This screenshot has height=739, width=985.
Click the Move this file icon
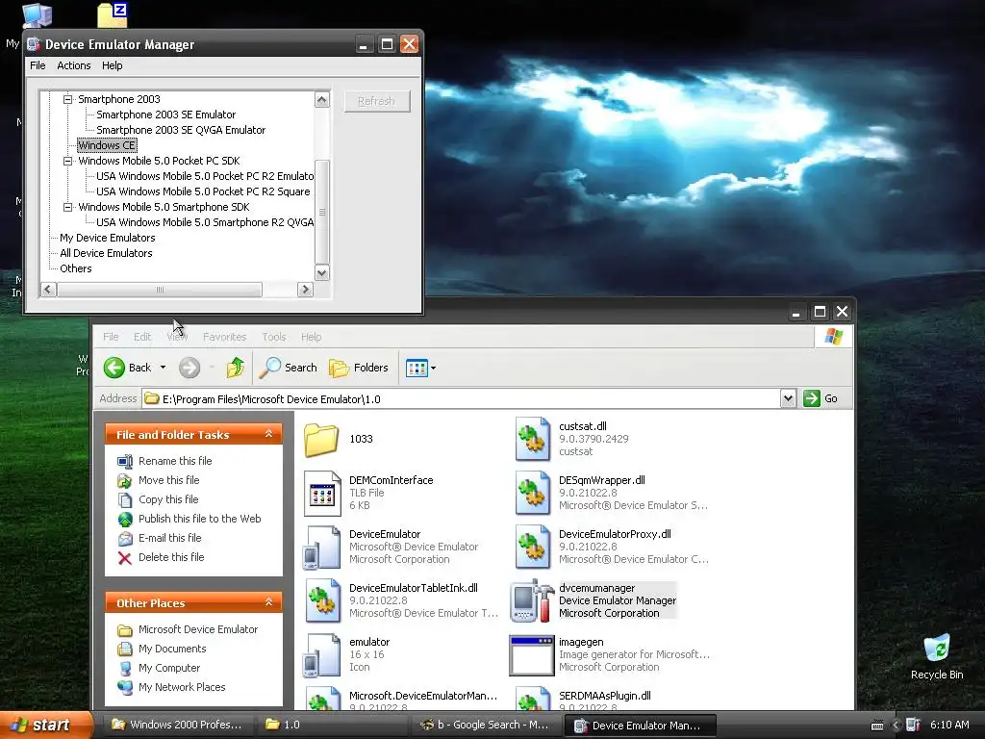(x=125, y=481)
